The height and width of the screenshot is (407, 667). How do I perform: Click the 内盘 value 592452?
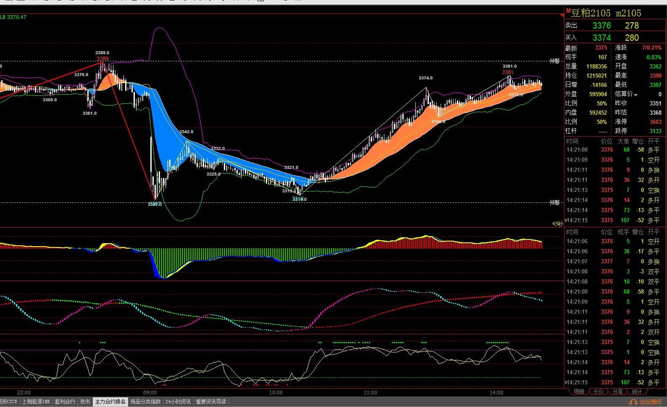pyautogui.click(x=598, y=113)
